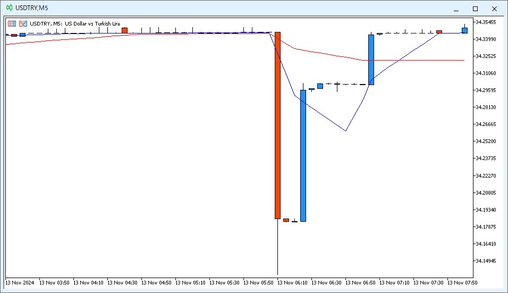The image size is (508, 293).
Task: Click the '13 Nov 2024' time label
Action: pyautogui.click(x=20, y=282)
